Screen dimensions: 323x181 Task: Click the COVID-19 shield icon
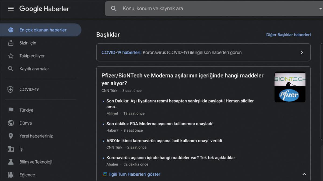click(x=11, y=89)
